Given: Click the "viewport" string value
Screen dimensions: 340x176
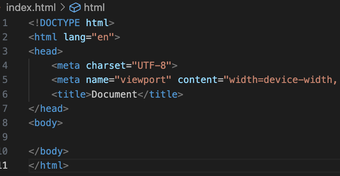Looking at the screenshot, I should [x=143, y=80].
